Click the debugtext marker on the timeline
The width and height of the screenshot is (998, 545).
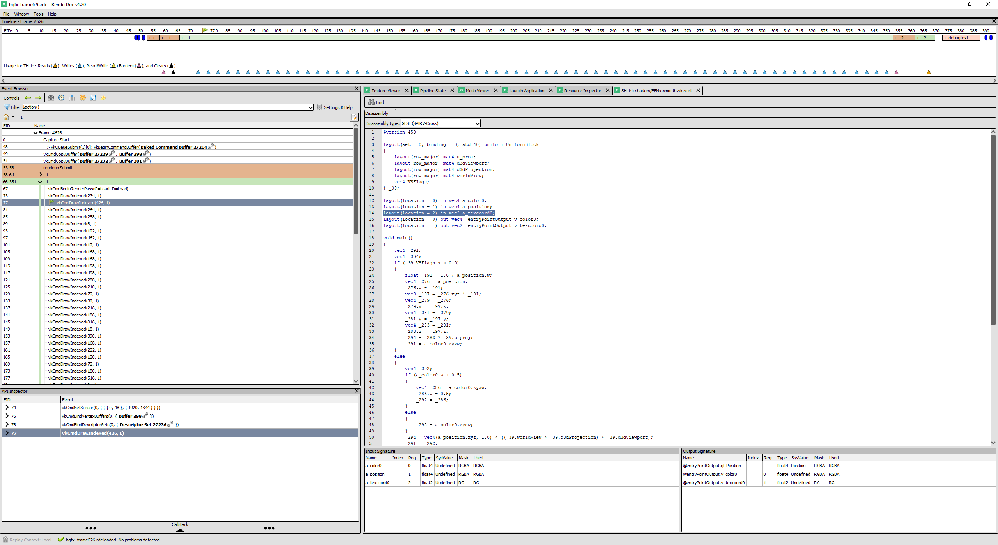[x=961, y=37]
